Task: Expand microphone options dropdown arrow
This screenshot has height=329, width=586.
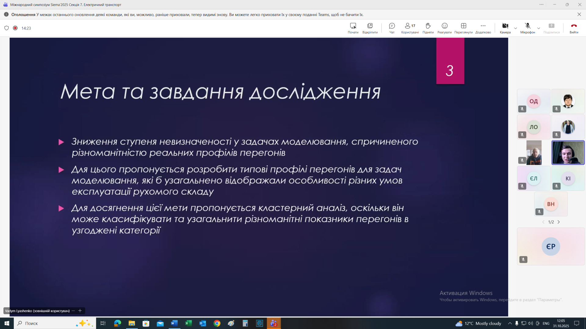Action: 539,28
